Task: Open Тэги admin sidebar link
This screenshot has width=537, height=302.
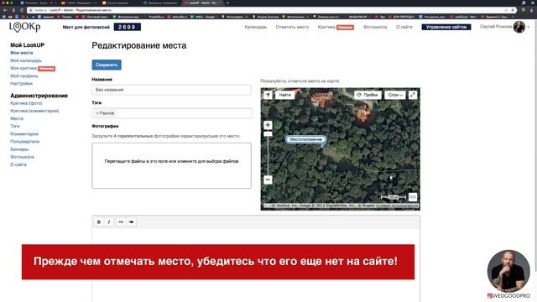Action: coord(15,127)
